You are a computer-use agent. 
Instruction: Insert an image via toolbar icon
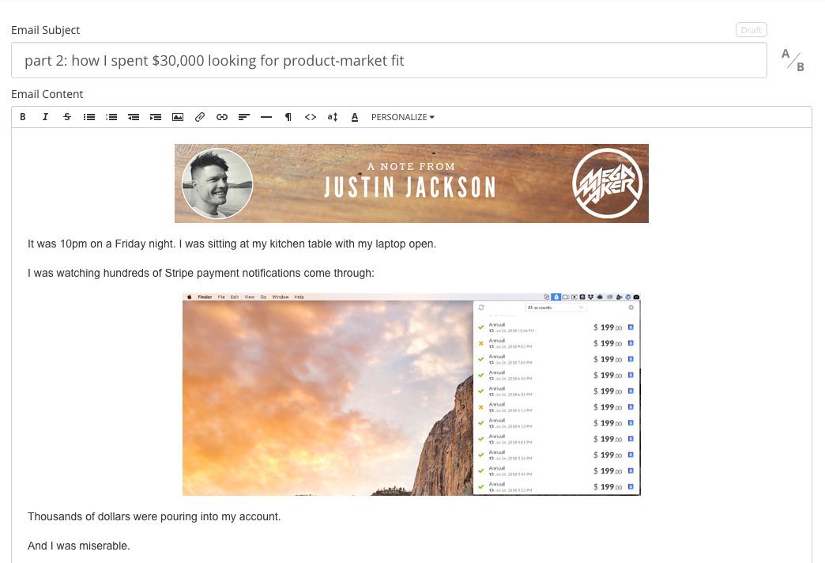(178, 117)
